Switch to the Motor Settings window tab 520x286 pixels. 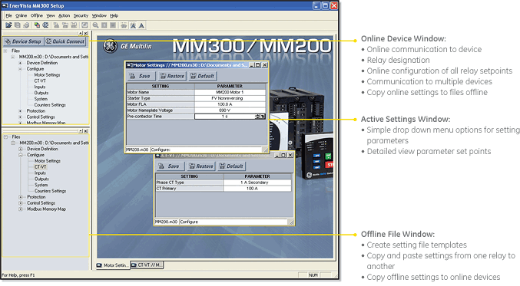(x=113, y=265)
